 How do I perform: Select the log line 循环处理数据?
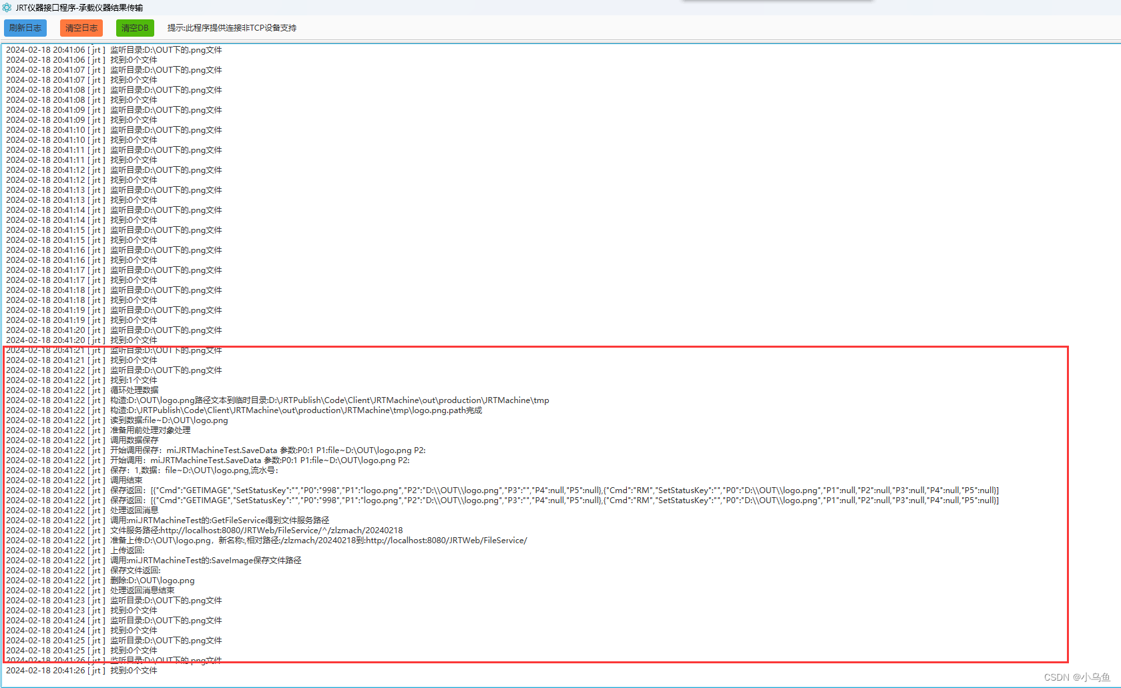coord(82,390)
